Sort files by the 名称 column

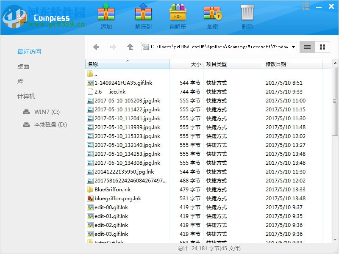[x=93, y=64]
